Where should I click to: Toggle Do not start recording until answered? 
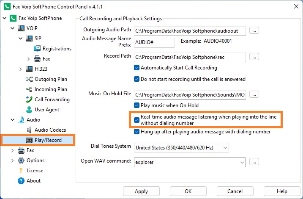[136, 79]
